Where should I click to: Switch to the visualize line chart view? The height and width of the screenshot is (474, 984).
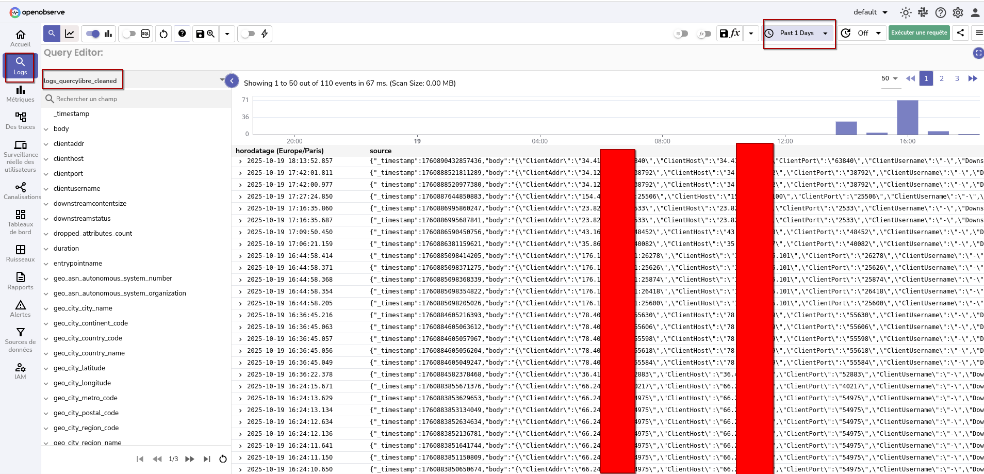click(70, 34)
